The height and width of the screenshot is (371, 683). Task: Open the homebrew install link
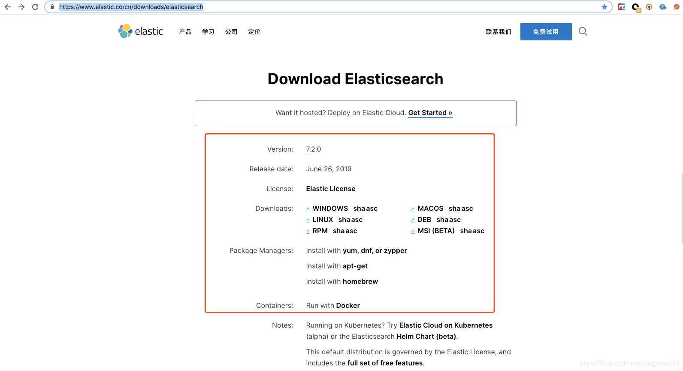tap(360, 281)
